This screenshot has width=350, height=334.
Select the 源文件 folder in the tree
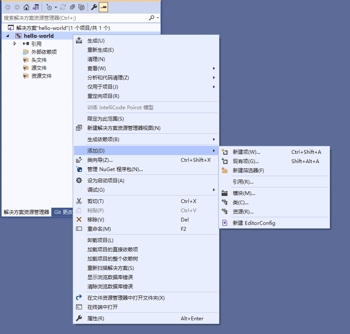pos(39,68)
